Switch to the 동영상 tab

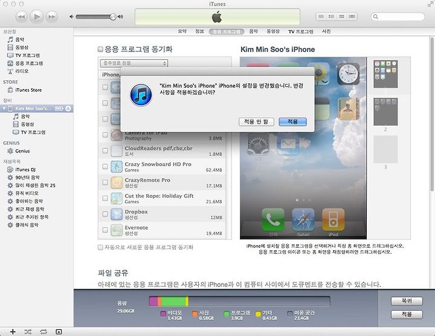273,31
